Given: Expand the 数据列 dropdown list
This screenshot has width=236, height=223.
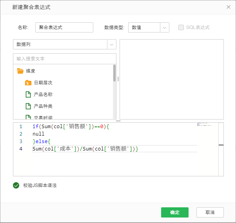Looking at the screenshot, I should pos(112,44).
